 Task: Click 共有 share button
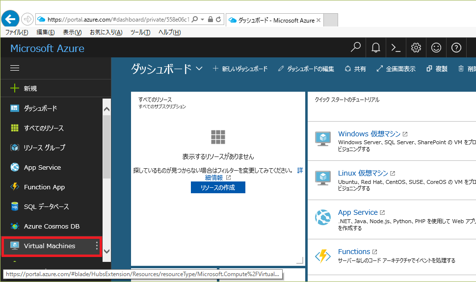point(355,69)
